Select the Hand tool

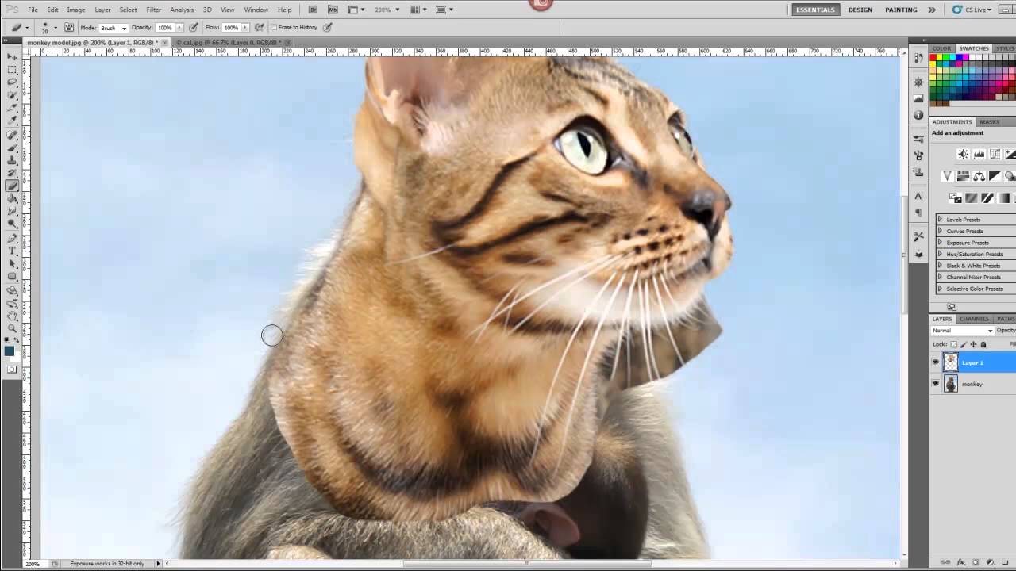coord(12,316)
